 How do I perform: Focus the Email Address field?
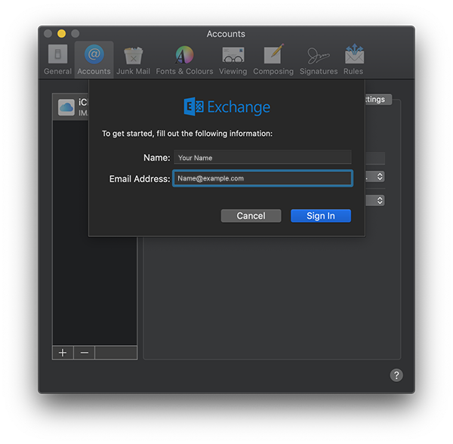click(x=263, y=178)
